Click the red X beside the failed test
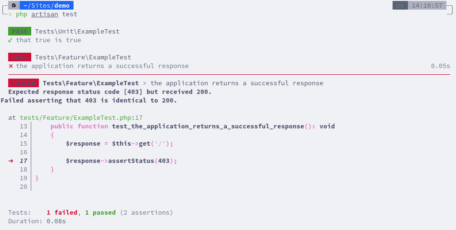This screenshot has height=230, width=456. coord(11,66)
